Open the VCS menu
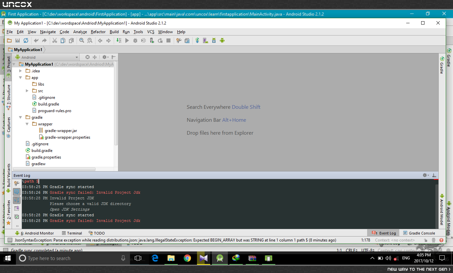Screen dimensions: 453x273 [x=151, y=32]
